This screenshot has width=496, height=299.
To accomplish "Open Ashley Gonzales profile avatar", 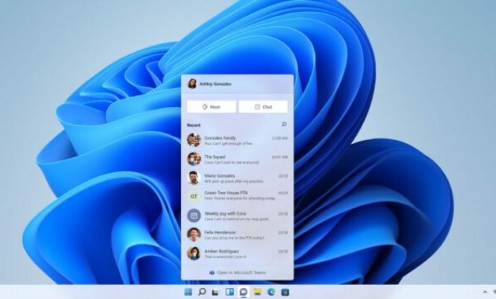I will [x=192, y=83].
